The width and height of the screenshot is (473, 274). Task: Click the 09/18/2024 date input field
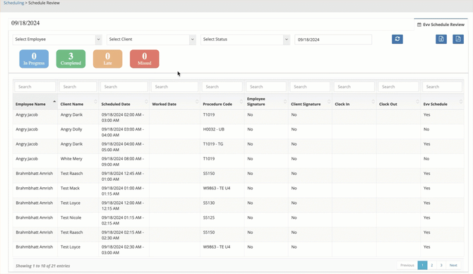333,40
